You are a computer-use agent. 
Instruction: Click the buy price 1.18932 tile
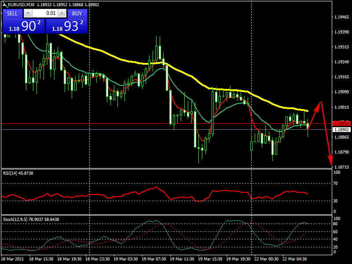pyautogui.click(x=66, y=26)
